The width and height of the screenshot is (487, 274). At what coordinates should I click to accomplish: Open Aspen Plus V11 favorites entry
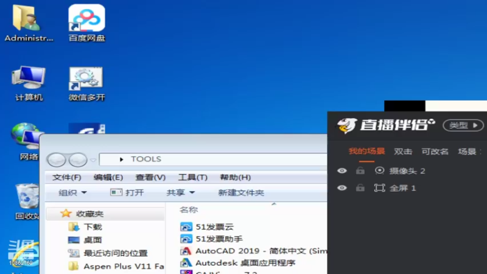click(x=124, y=266)
